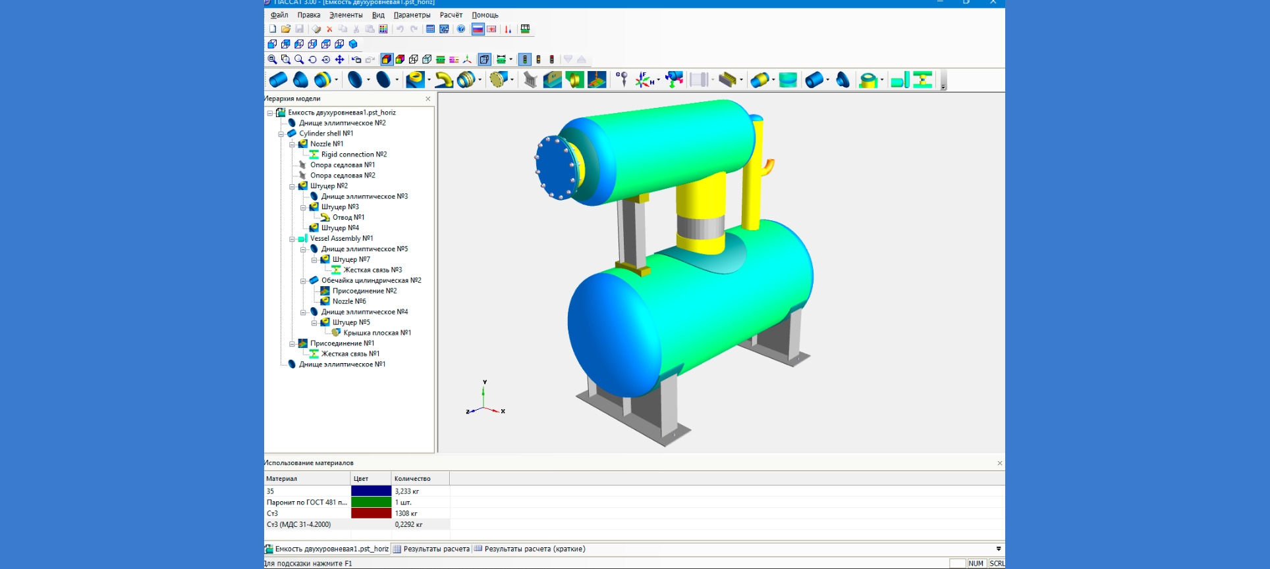
Task: Click the pan view arrows icon
Action: tap(340, 60)
